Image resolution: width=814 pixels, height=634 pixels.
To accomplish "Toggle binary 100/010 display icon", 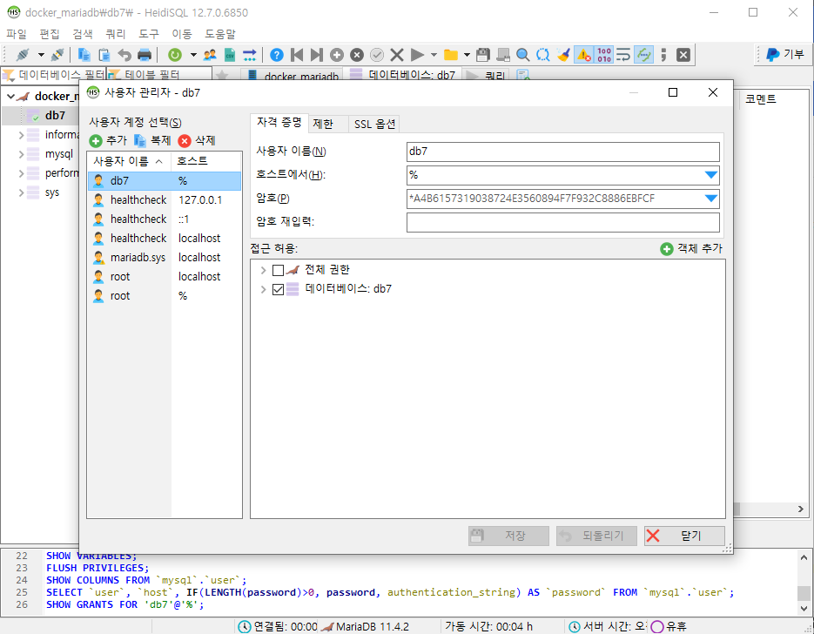I will [x=603, y=55].
